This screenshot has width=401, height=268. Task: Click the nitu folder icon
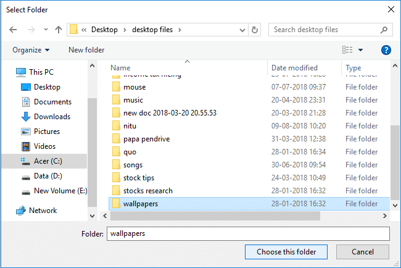click(116, 126)
